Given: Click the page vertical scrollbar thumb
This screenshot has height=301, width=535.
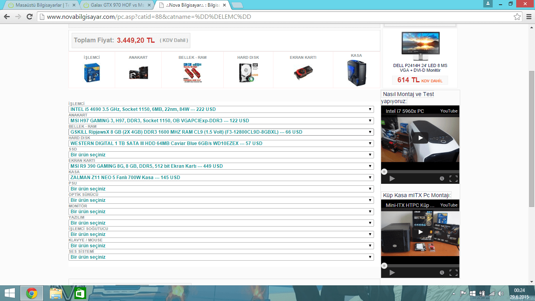Looking at the screenshot, I should click(x=531, y=139).
